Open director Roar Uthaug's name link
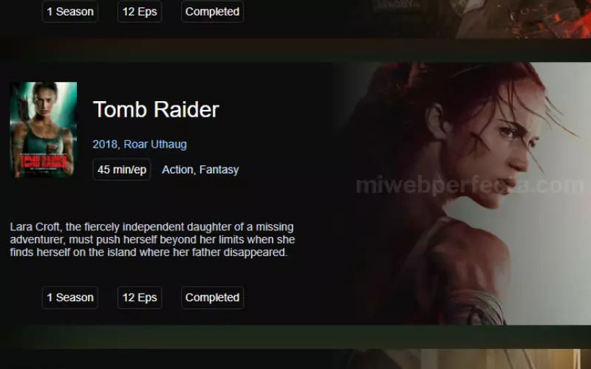 tap(155, 144)
